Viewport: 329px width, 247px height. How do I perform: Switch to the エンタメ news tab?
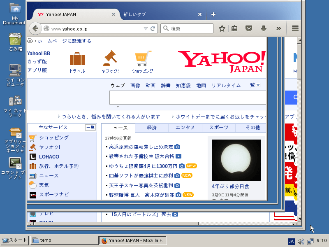point(185,128)
